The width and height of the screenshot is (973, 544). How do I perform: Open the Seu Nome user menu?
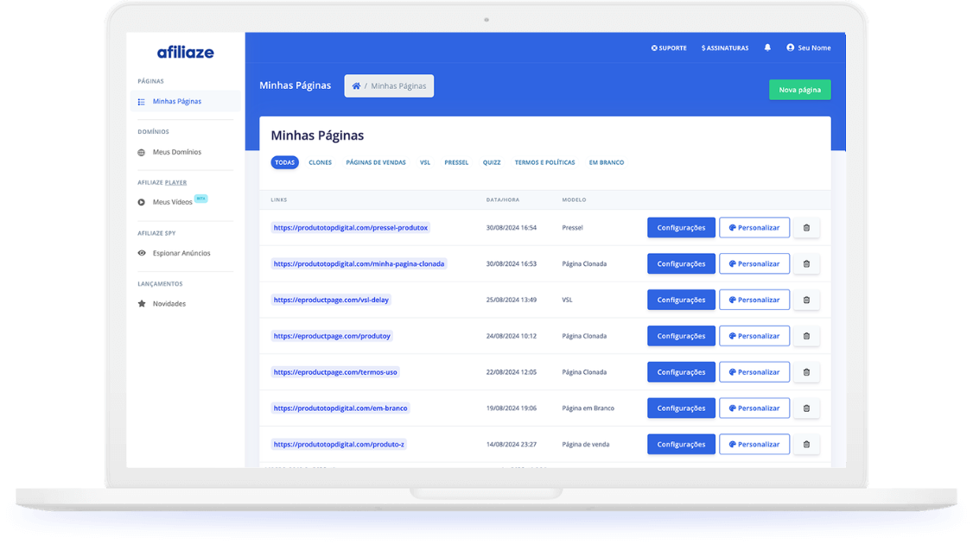tap(809, 48)
